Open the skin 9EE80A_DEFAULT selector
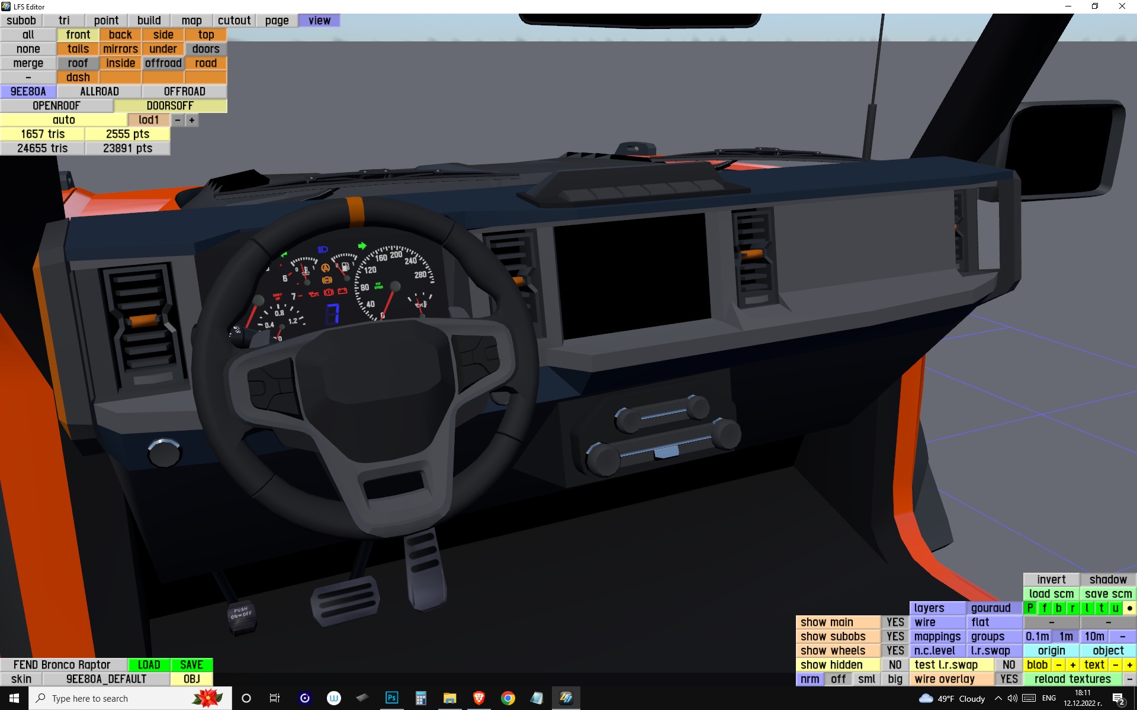Image resolution: width=1137 pixels, height=710 pixels. (106, 679)
